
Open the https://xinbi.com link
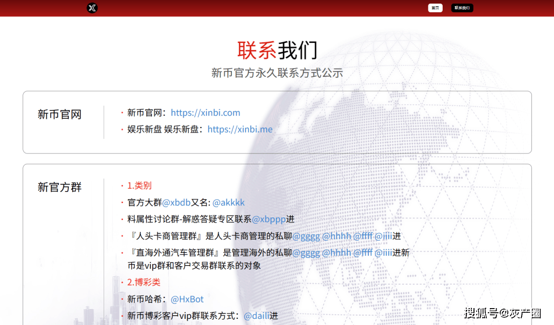click(x=205, y=113)
